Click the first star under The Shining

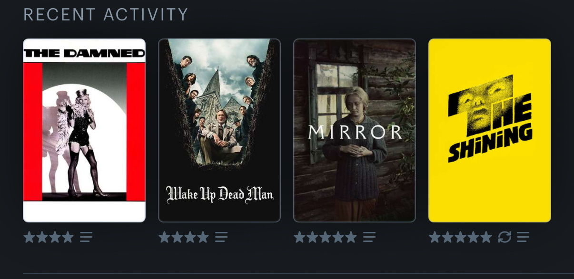tap(435, 237)
